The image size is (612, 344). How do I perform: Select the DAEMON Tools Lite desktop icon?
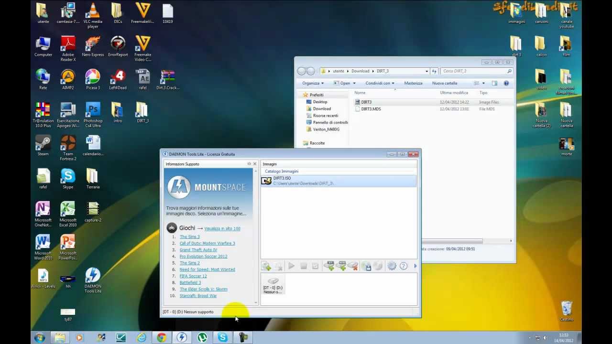[x=93, y=280]
